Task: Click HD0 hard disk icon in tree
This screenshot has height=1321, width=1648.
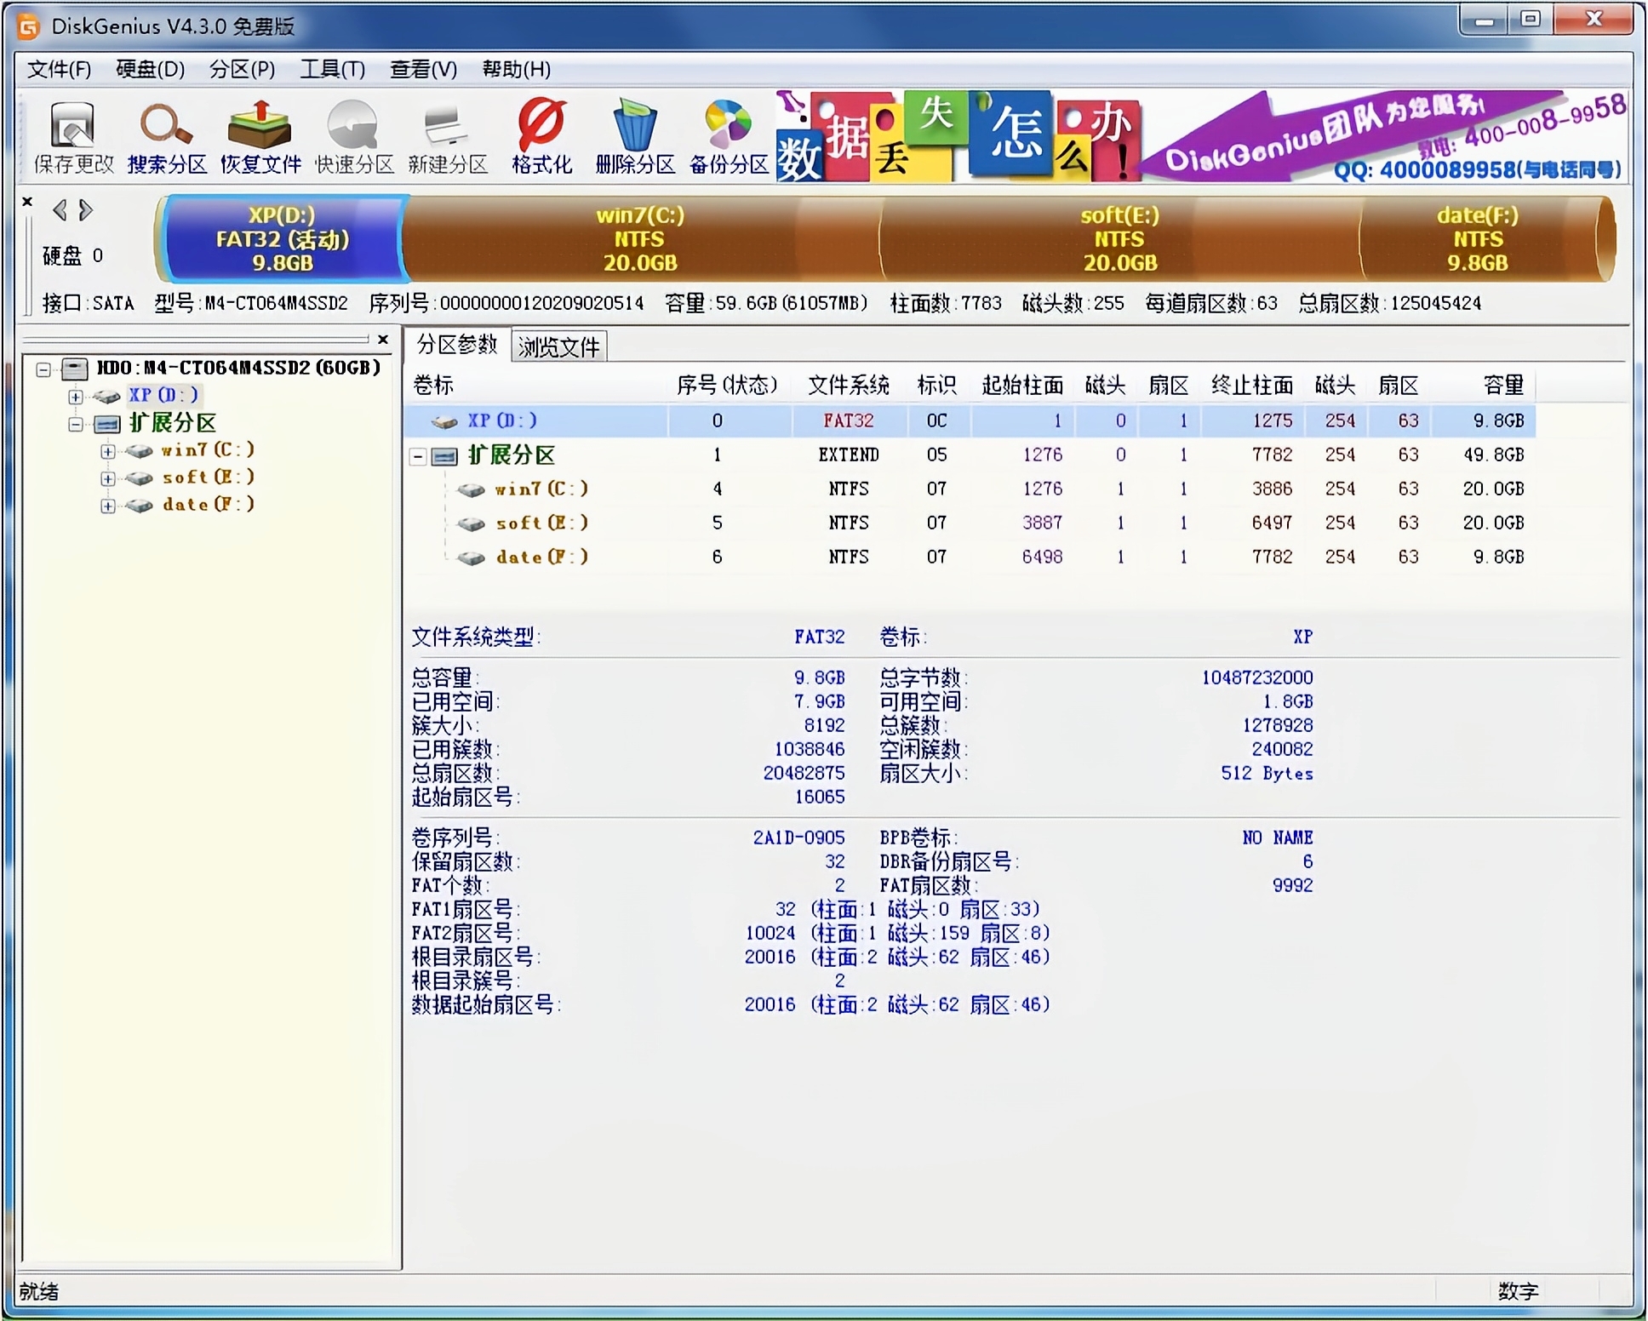Action: click(76, 369)
